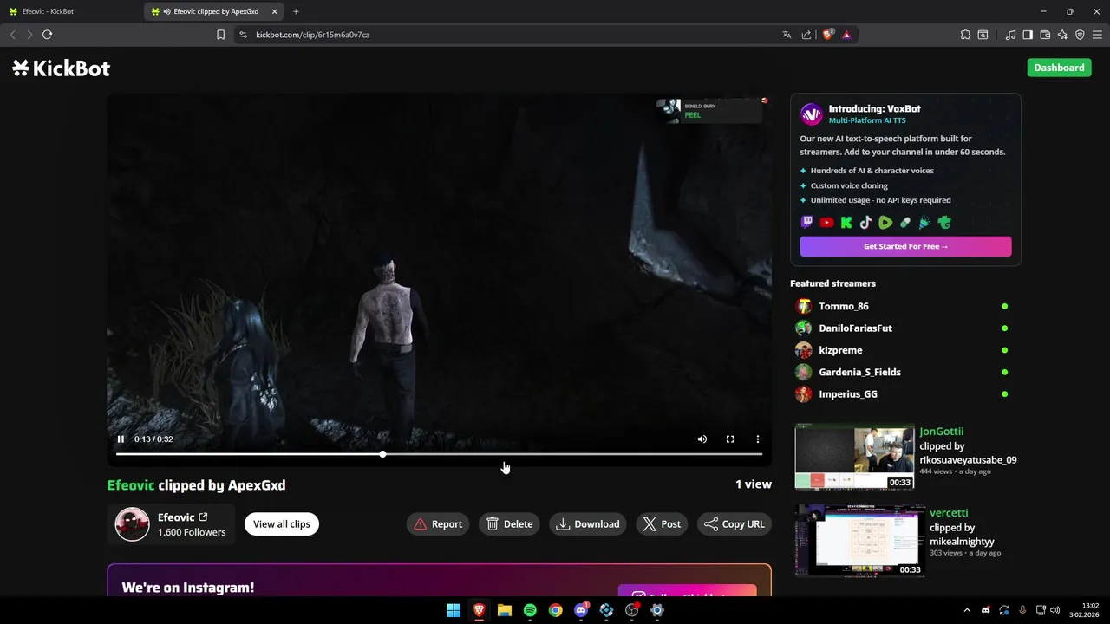The image size is (1110, 624).
Task: Open a new browser tab
Action: (296, 11)
